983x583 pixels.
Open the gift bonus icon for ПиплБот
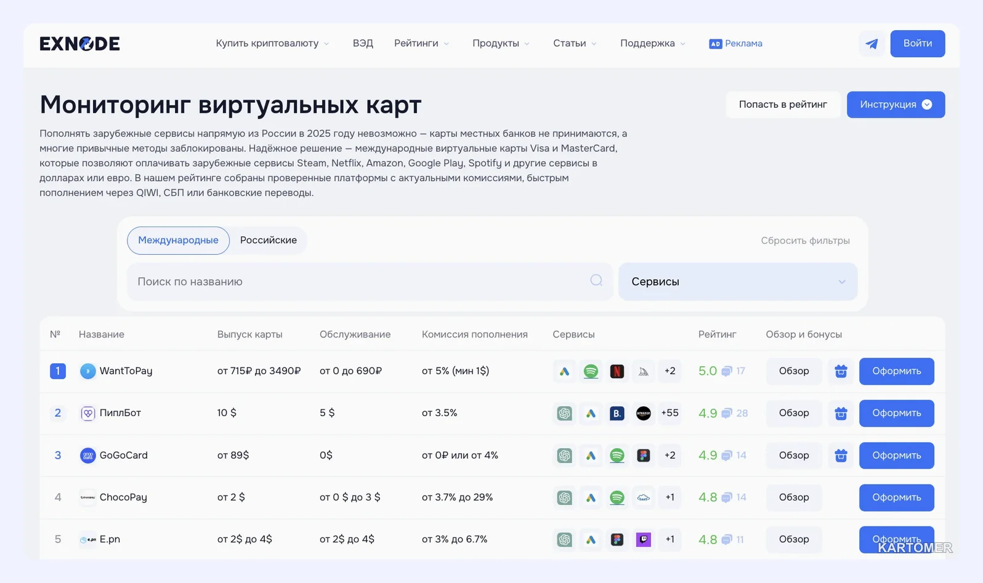tap(841, 413)
